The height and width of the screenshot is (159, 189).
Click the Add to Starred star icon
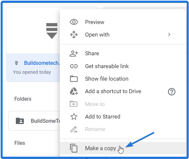[74, 117]
